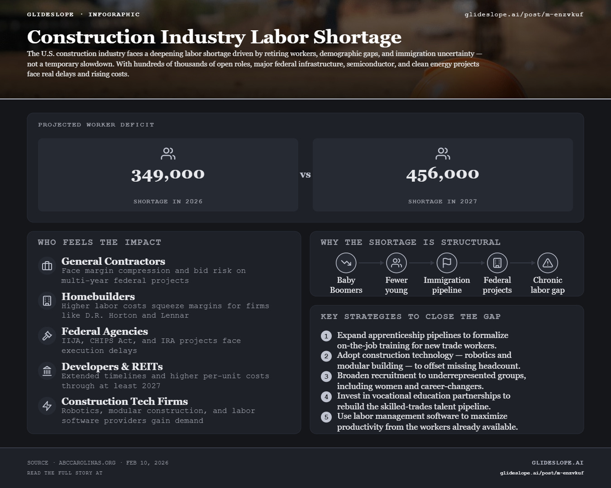Screen dimensions: 611x488
Task: Click the trending-down Baby Boomers circle icon
Action: point(346,263)
